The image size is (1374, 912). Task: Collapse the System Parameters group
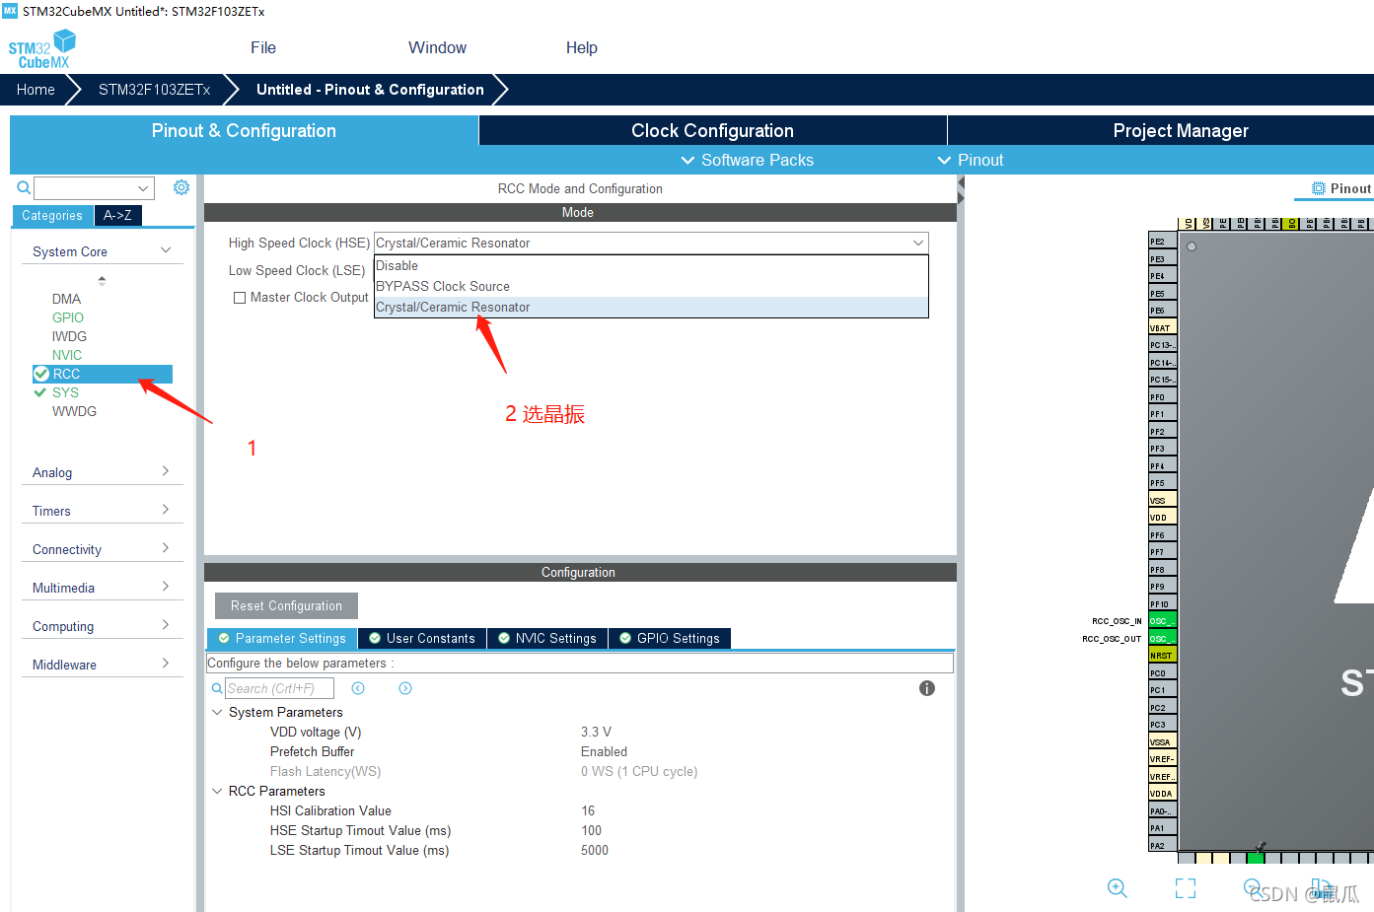pos(217,712)
